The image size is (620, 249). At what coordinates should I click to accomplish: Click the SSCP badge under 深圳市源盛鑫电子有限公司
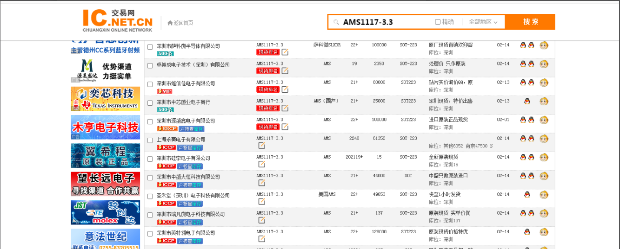tap(167, 129)
